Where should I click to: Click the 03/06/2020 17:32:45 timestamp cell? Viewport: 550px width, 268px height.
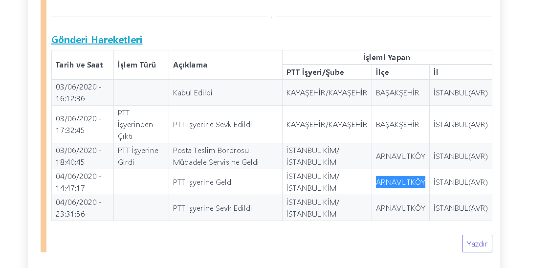(79, 124)
